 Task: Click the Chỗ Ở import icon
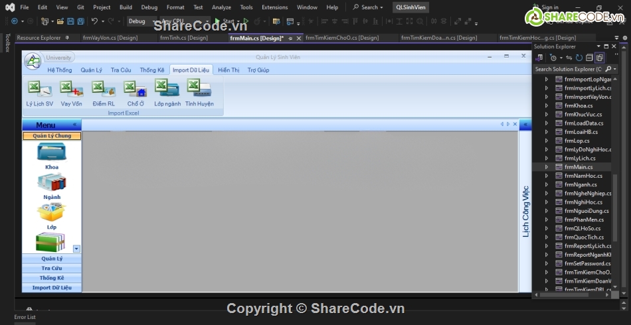(135, 89)
